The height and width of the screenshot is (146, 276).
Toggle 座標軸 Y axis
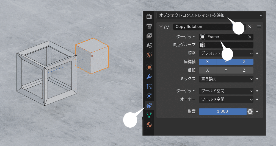click(x=226, y=62)
